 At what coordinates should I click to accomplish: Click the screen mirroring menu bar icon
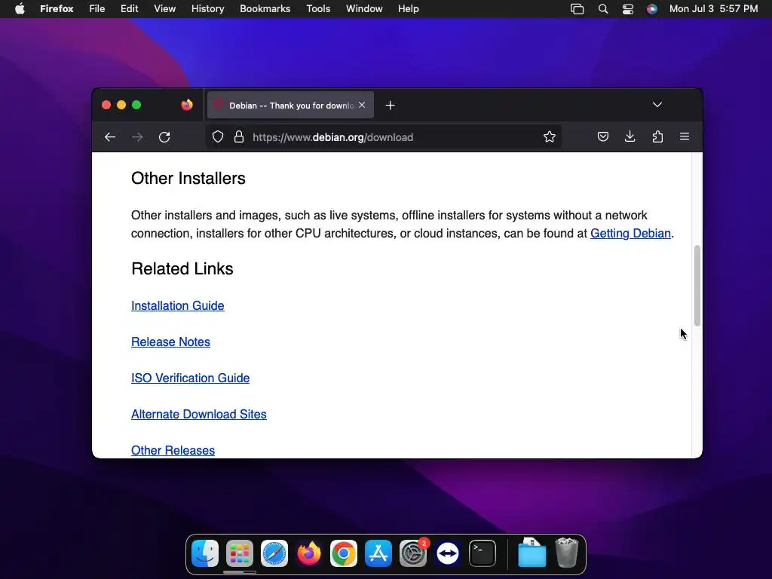pos(577,9)
